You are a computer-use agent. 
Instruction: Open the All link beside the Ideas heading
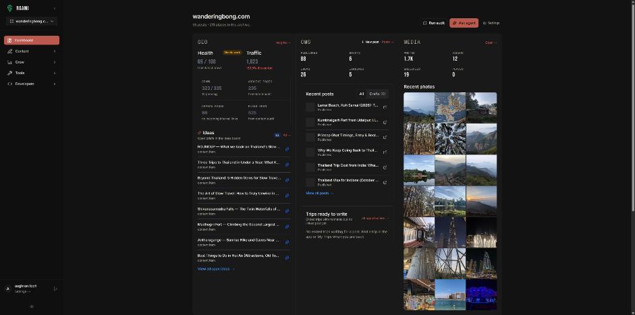(286, 135)
